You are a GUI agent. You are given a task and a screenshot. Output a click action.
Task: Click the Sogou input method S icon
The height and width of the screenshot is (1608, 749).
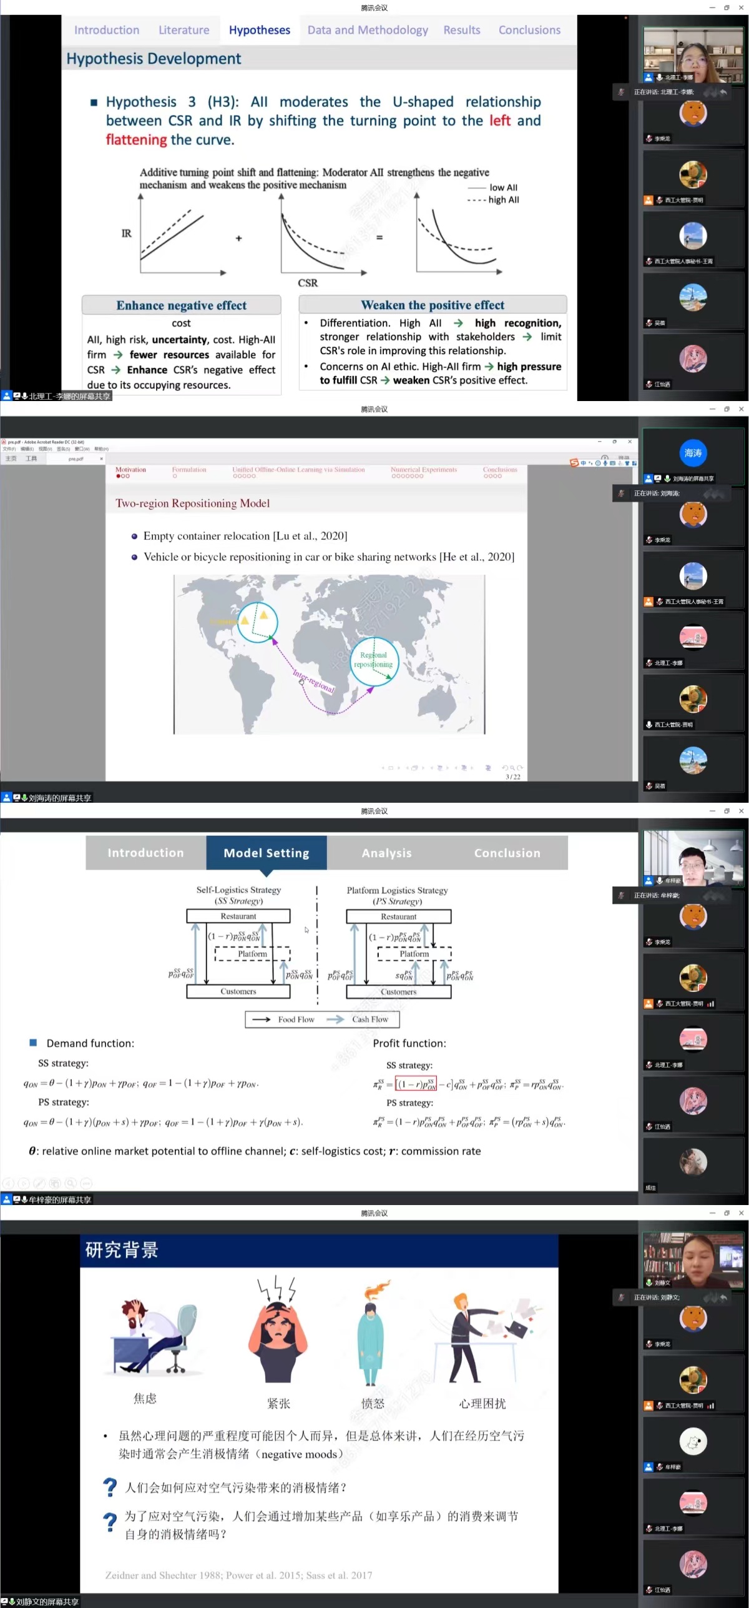574,463
